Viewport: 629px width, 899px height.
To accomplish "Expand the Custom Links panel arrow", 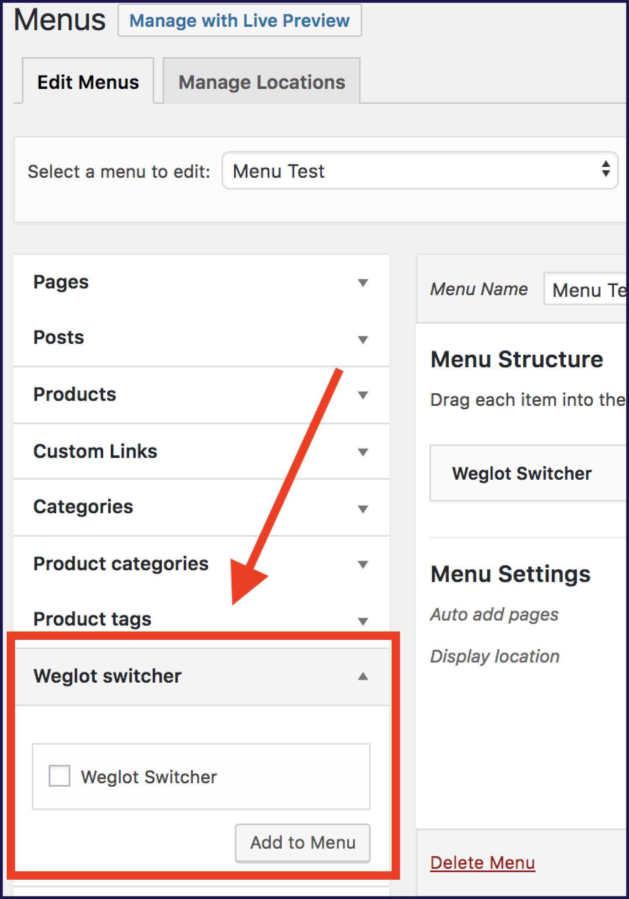I will (x=363, y=452).
